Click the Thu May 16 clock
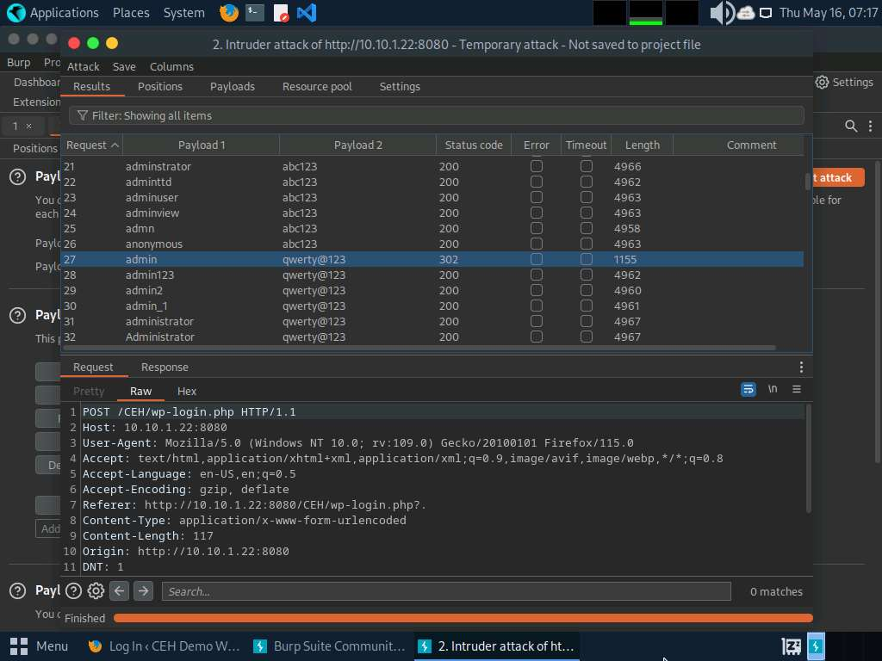882x661 pixels. (829, 12)
